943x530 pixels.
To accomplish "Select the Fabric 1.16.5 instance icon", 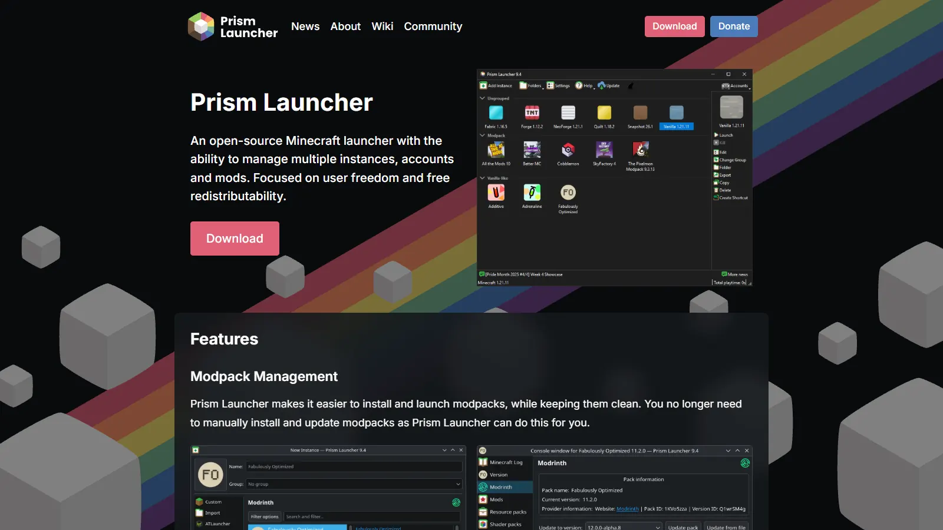I will click(496, 112).
